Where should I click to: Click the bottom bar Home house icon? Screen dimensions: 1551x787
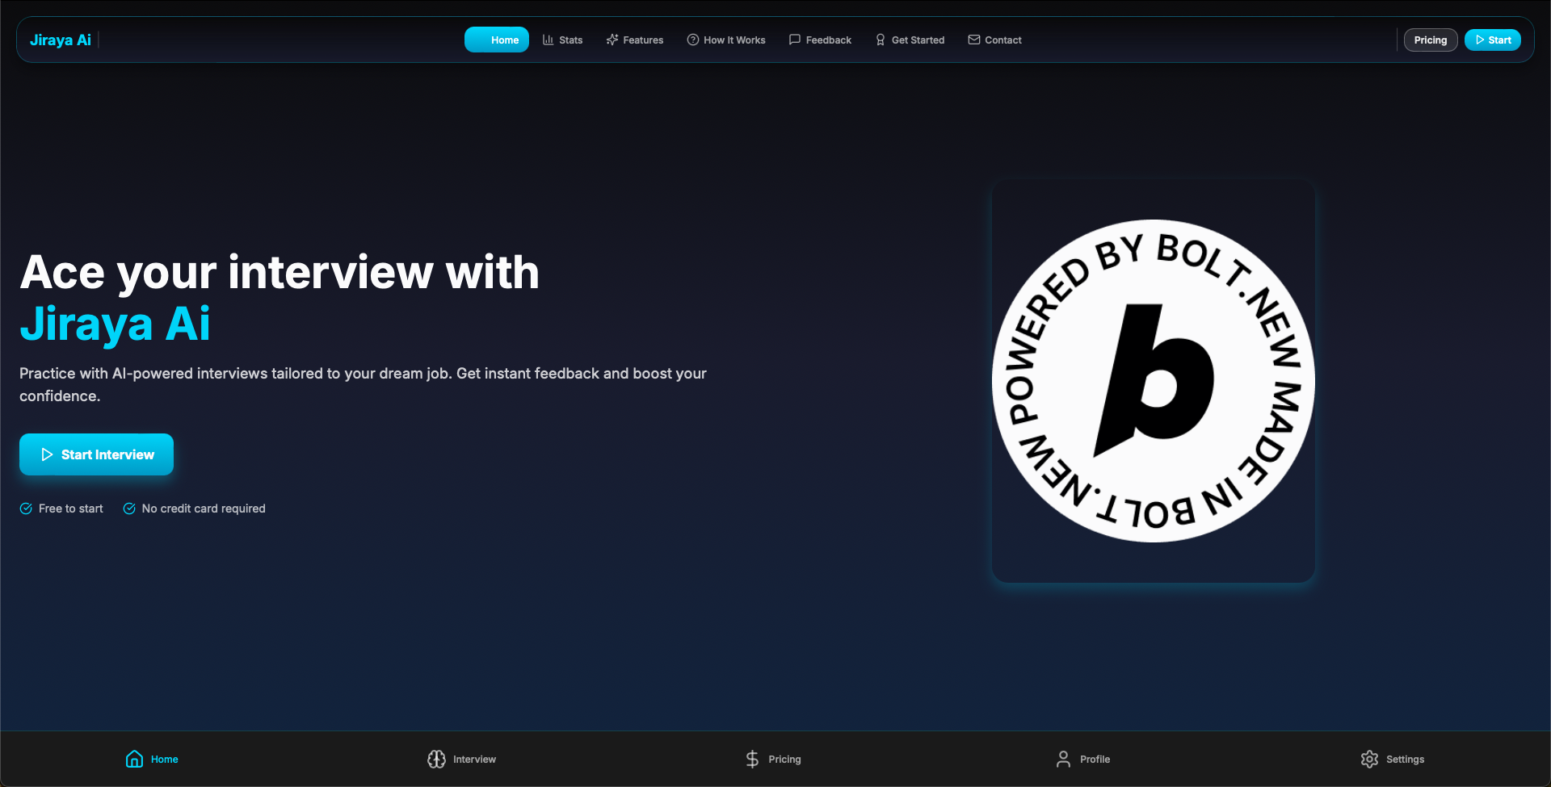coord(135,759)
